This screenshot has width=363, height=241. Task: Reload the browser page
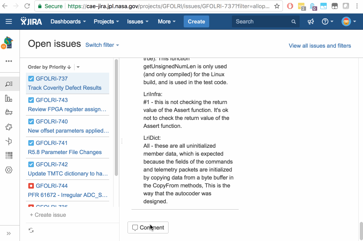(x=27, y=6)
